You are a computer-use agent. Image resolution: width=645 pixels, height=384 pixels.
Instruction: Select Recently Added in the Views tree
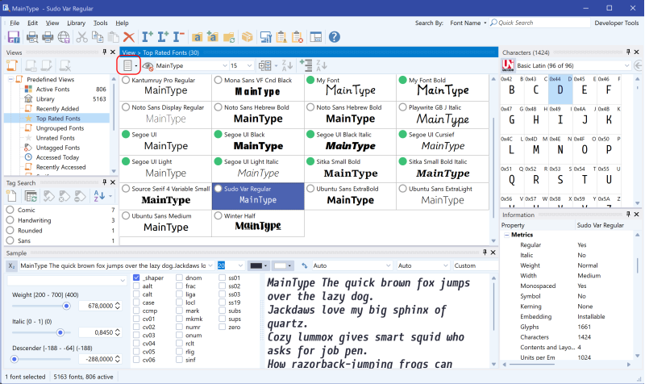(56, 108)
